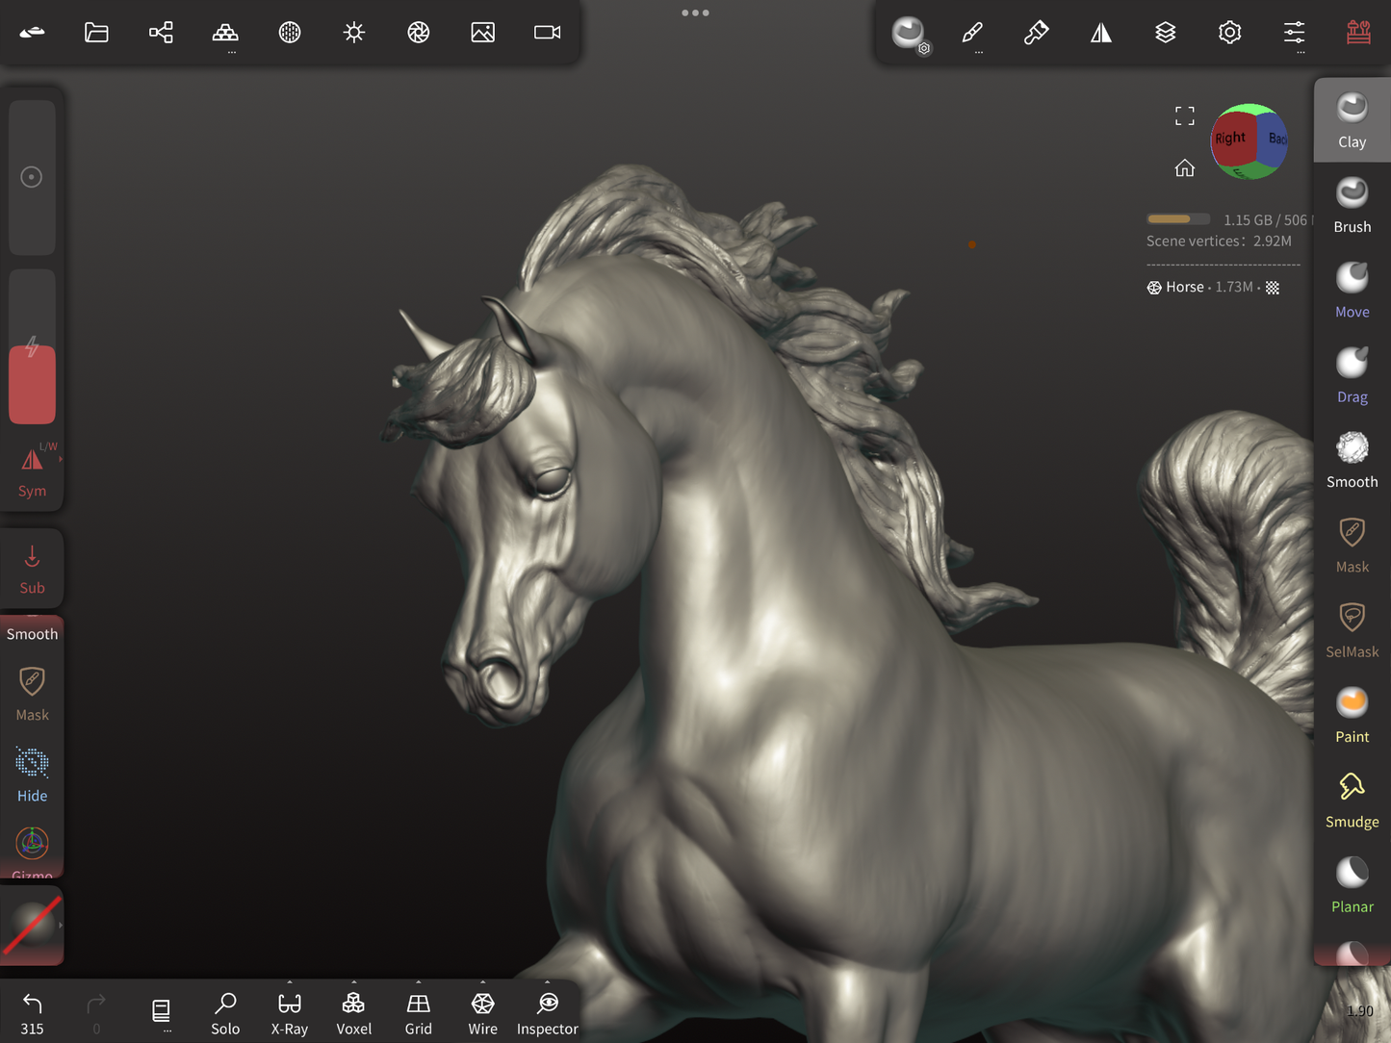Reset view with the home button

(x=1184, y=168)
